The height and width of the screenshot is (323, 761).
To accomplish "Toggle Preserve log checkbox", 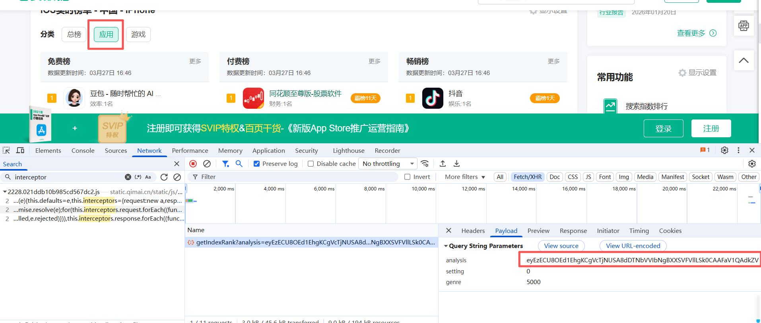I will tap(257, 164).
